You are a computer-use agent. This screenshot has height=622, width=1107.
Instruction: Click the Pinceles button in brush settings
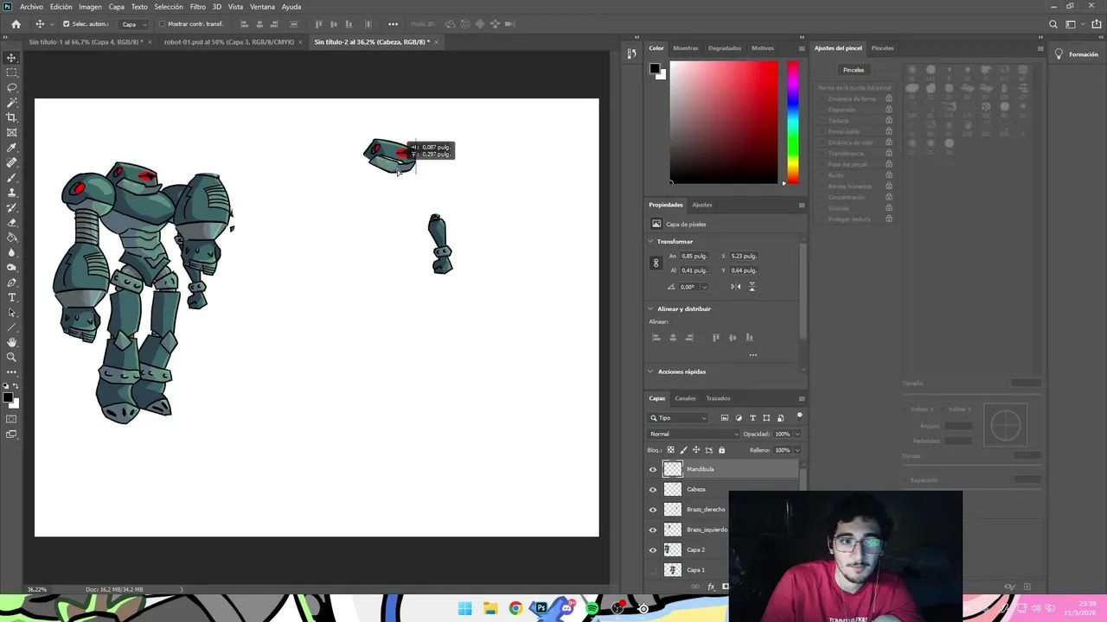pyautogui.click(x=854, y=70)
